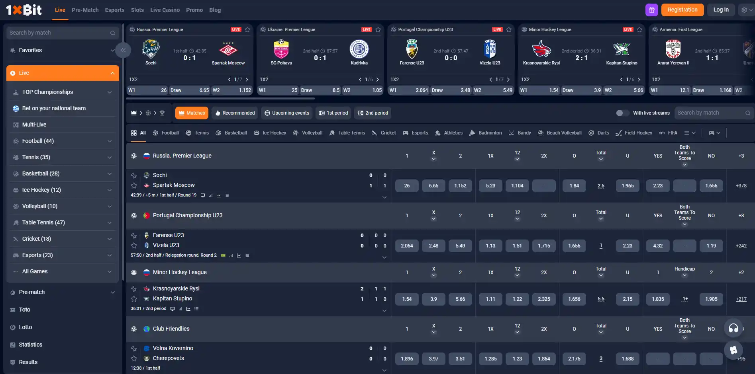Toggle With live streams switch
This screenshot has width=755, height=374.
(622, 113)
